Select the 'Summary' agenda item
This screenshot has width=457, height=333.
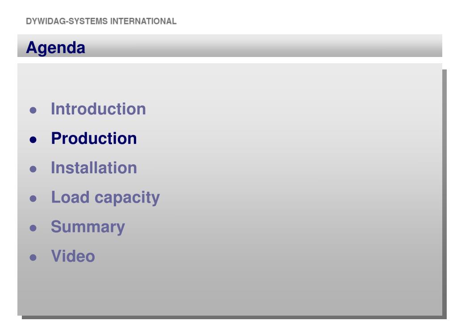click(88, 227)
